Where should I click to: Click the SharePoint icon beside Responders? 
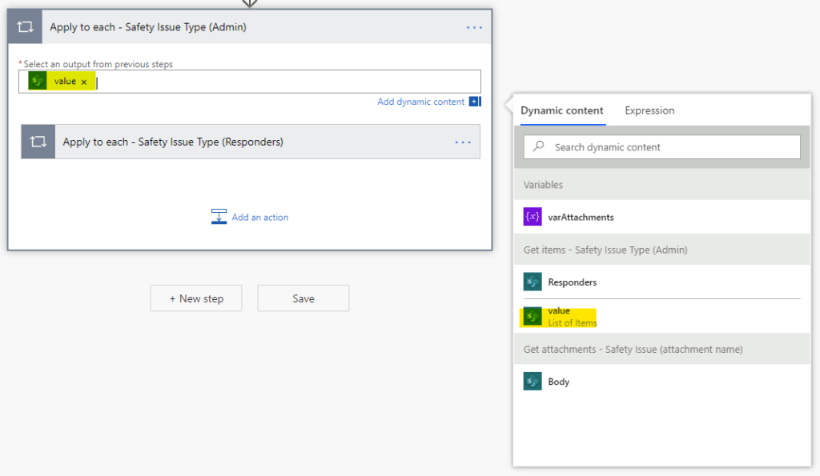(x=533, y=282)
